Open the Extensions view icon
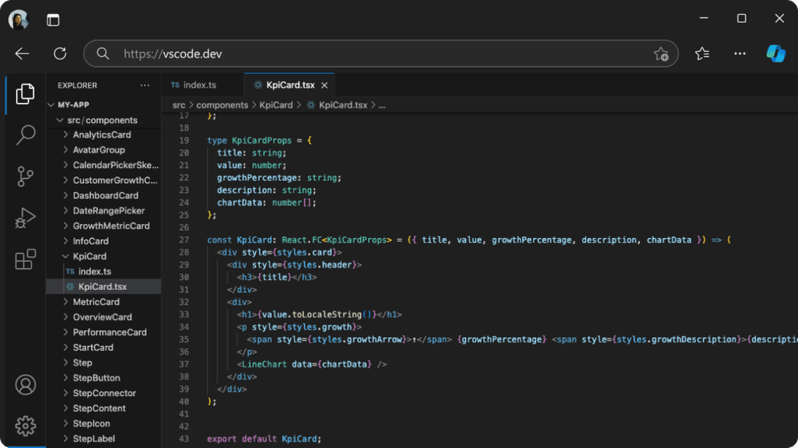The image size is (798, 448). pyautogui.click(x=25, y=260)
